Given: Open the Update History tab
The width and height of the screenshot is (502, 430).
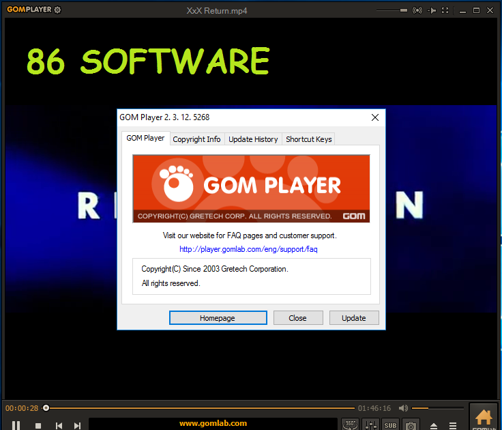Looking at the screenshot, I should pos(253,139).
